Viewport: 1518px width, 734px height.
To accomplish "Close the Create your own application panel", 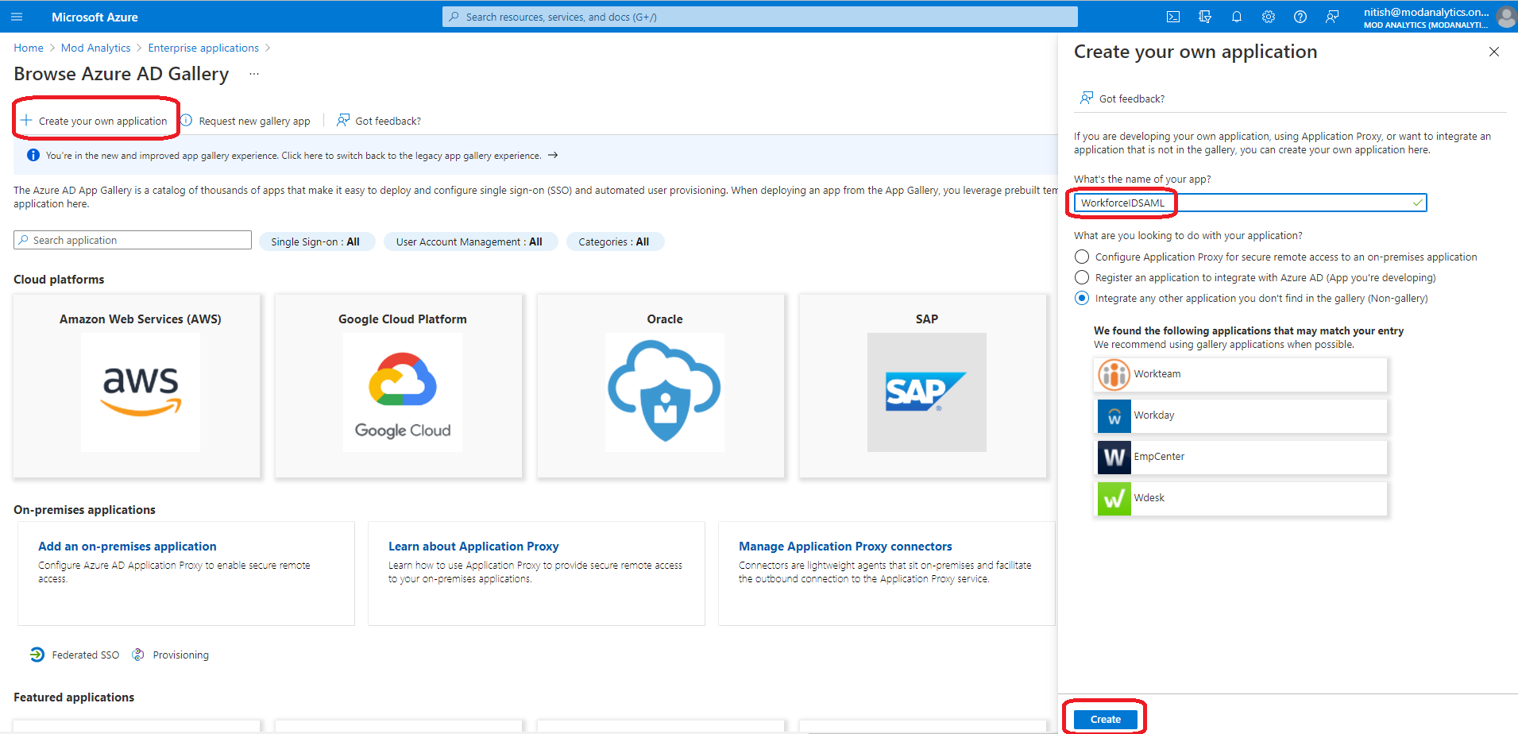I will [1494, 52].
